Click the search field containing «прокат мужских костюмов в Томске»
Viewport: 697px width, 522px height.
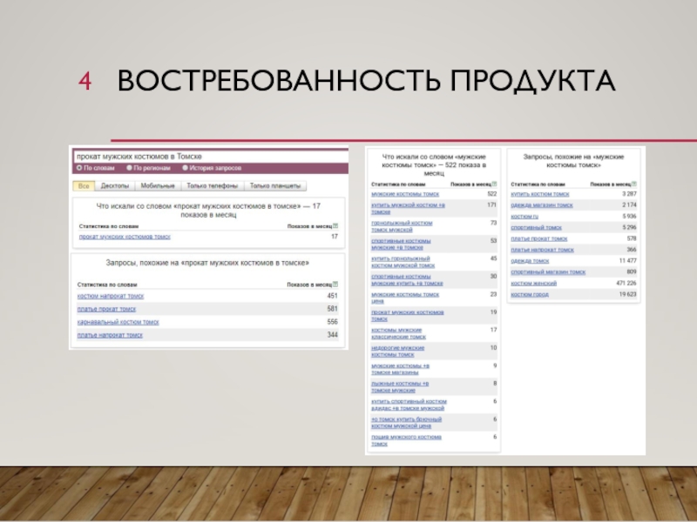(207, 157)
